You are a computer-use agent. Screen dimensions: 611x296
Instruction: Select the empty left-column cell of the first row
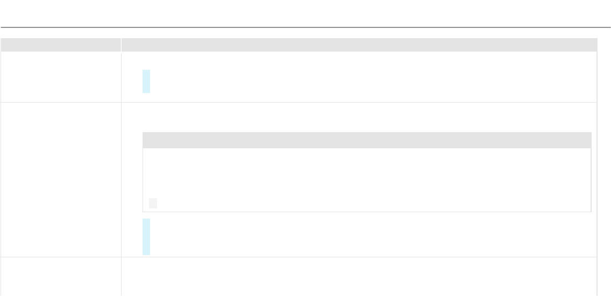61,77
